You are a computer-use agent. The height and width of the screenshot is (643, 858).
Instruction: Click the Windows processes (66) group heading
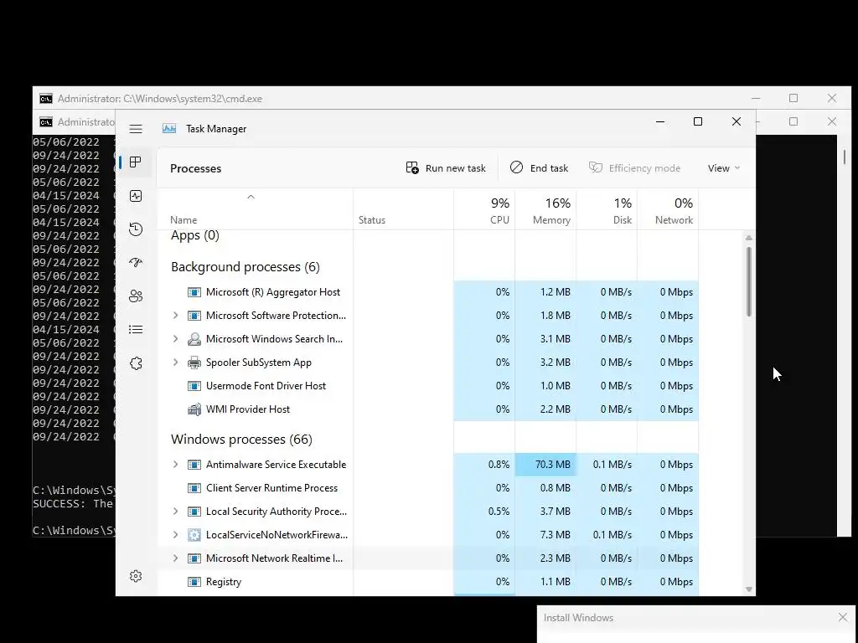[x=241, y=439]
